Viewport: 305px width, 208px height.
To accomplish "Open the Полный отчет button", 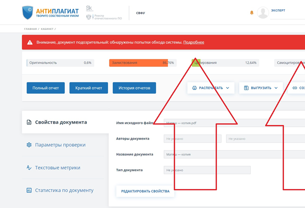I will point(46,88).
